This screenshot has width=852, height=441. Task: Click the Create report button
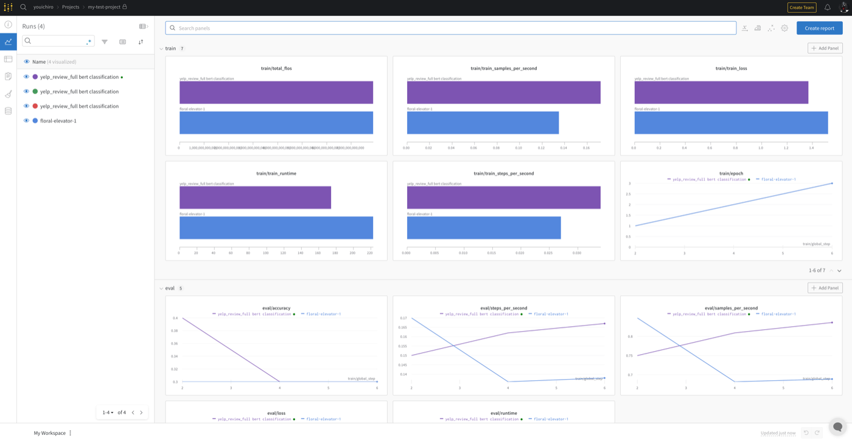coord(819,28)
